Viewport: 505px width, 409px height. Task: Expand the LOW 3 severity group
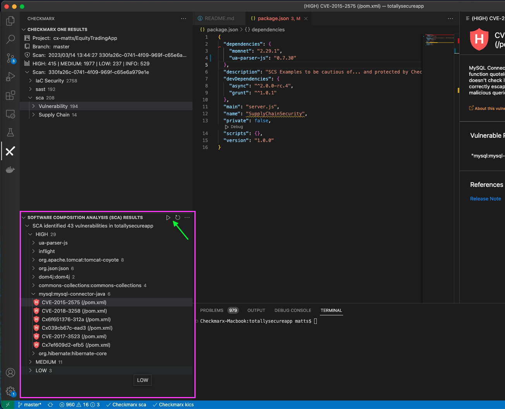pos(30,370)
